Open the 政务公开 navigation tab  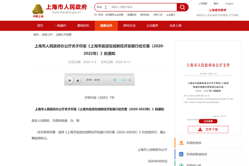click(x=106, y=26)
